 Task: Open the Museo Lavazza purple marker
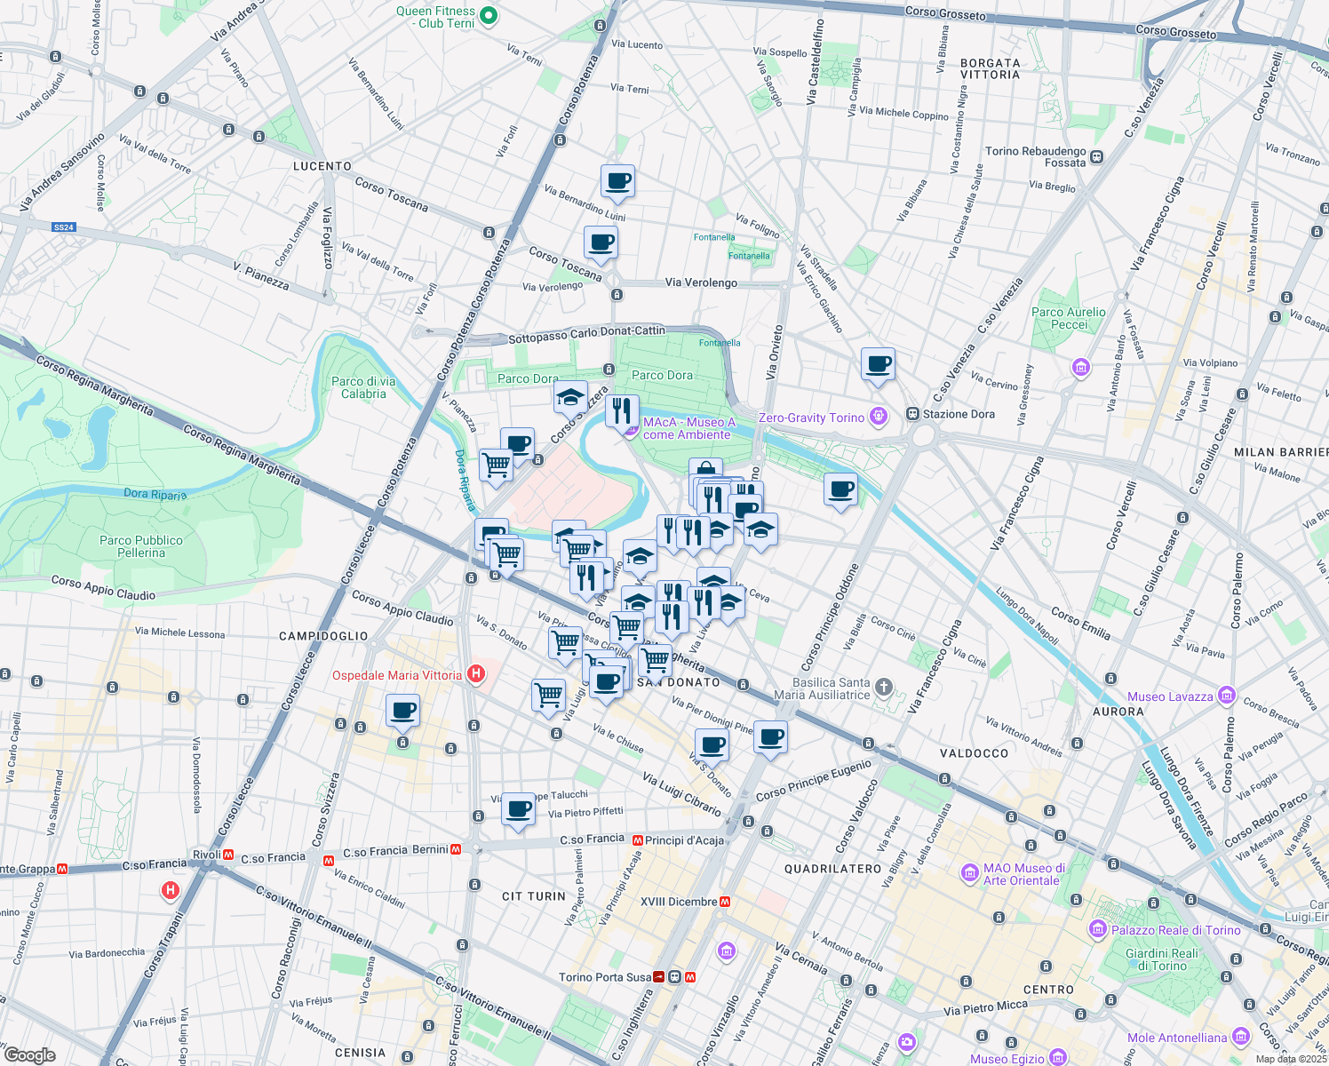pyautogui.click(x=1228, y=696)
